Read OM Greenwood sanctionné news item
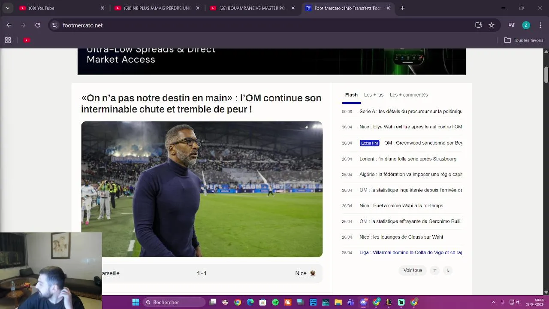Image resolution: width=549 pixels, height=309 pixels. click(423, 143)
